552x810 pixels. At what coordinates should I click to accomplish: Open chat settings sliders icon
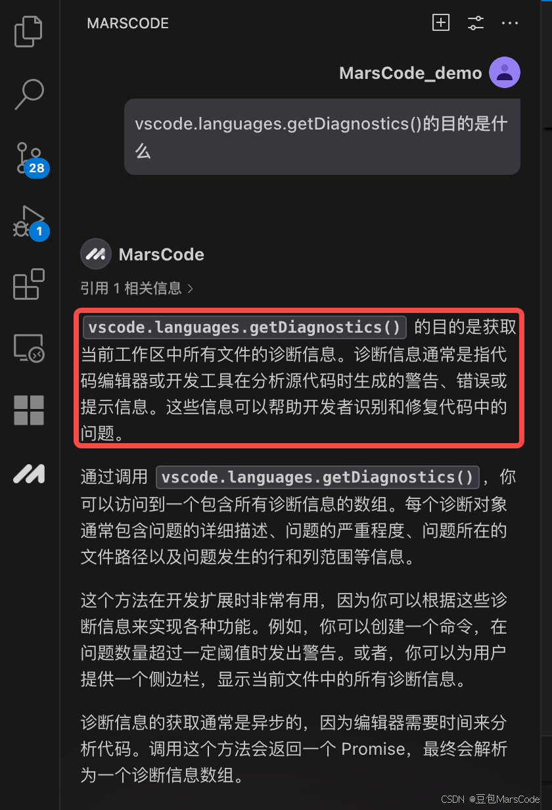pos(475,23)
